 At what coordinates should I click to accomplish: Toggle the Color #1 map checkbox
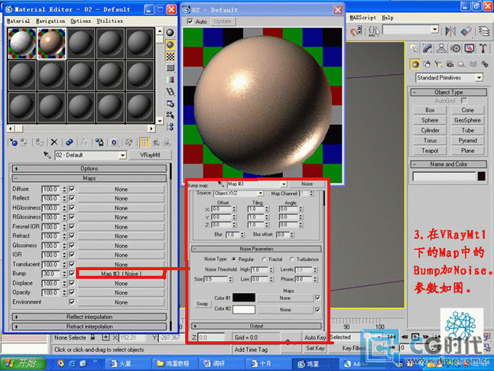coord(317,298)
